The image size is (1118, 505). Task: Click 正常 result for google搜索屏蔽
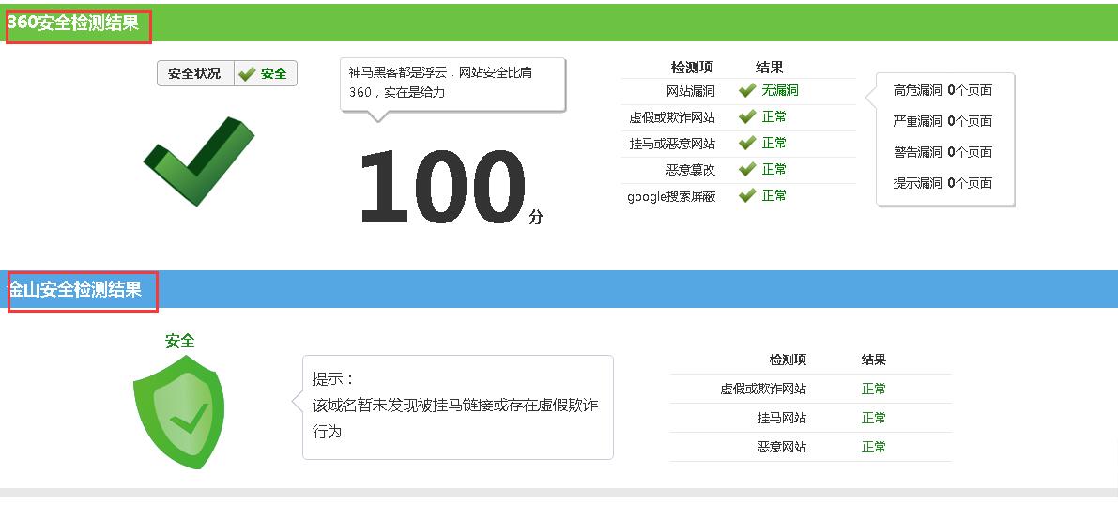pyautogui.click(x=773, y=195)
